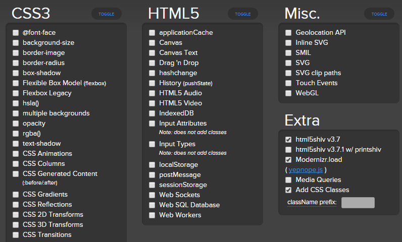Image resolution: width=402 pixels, height=242 pixels.
Task: Check the Media Queries box
Action: click(288, 180)
